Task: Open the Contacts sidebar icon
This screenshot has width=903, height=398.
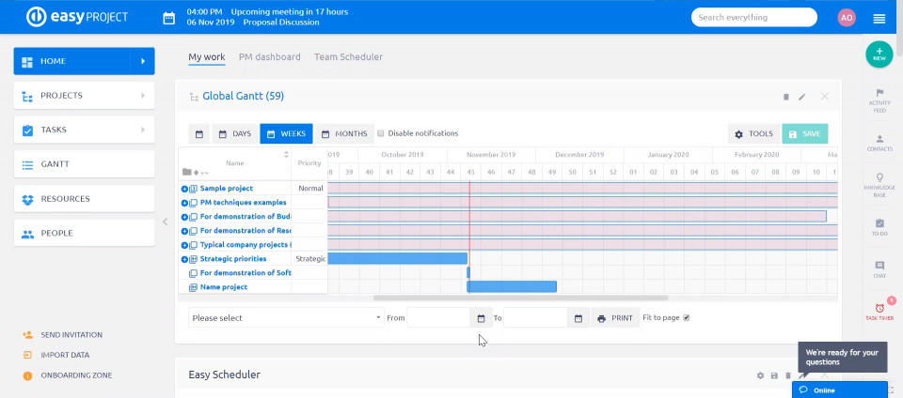Action: pyautogui.click(x=879, y=143)
